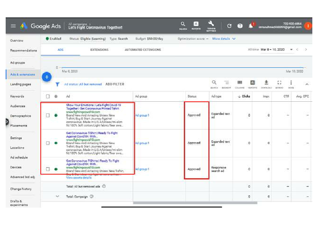Viewport: 318px width, 225px height.
Task: Open Settings in the sidebar
Action: 16,138
